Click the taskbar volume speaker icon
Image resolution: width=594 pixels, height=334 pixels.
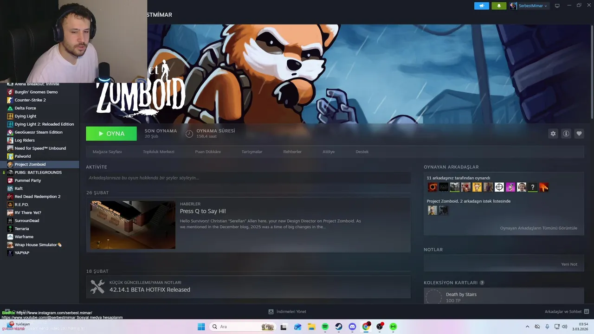(x=564, y=327)
